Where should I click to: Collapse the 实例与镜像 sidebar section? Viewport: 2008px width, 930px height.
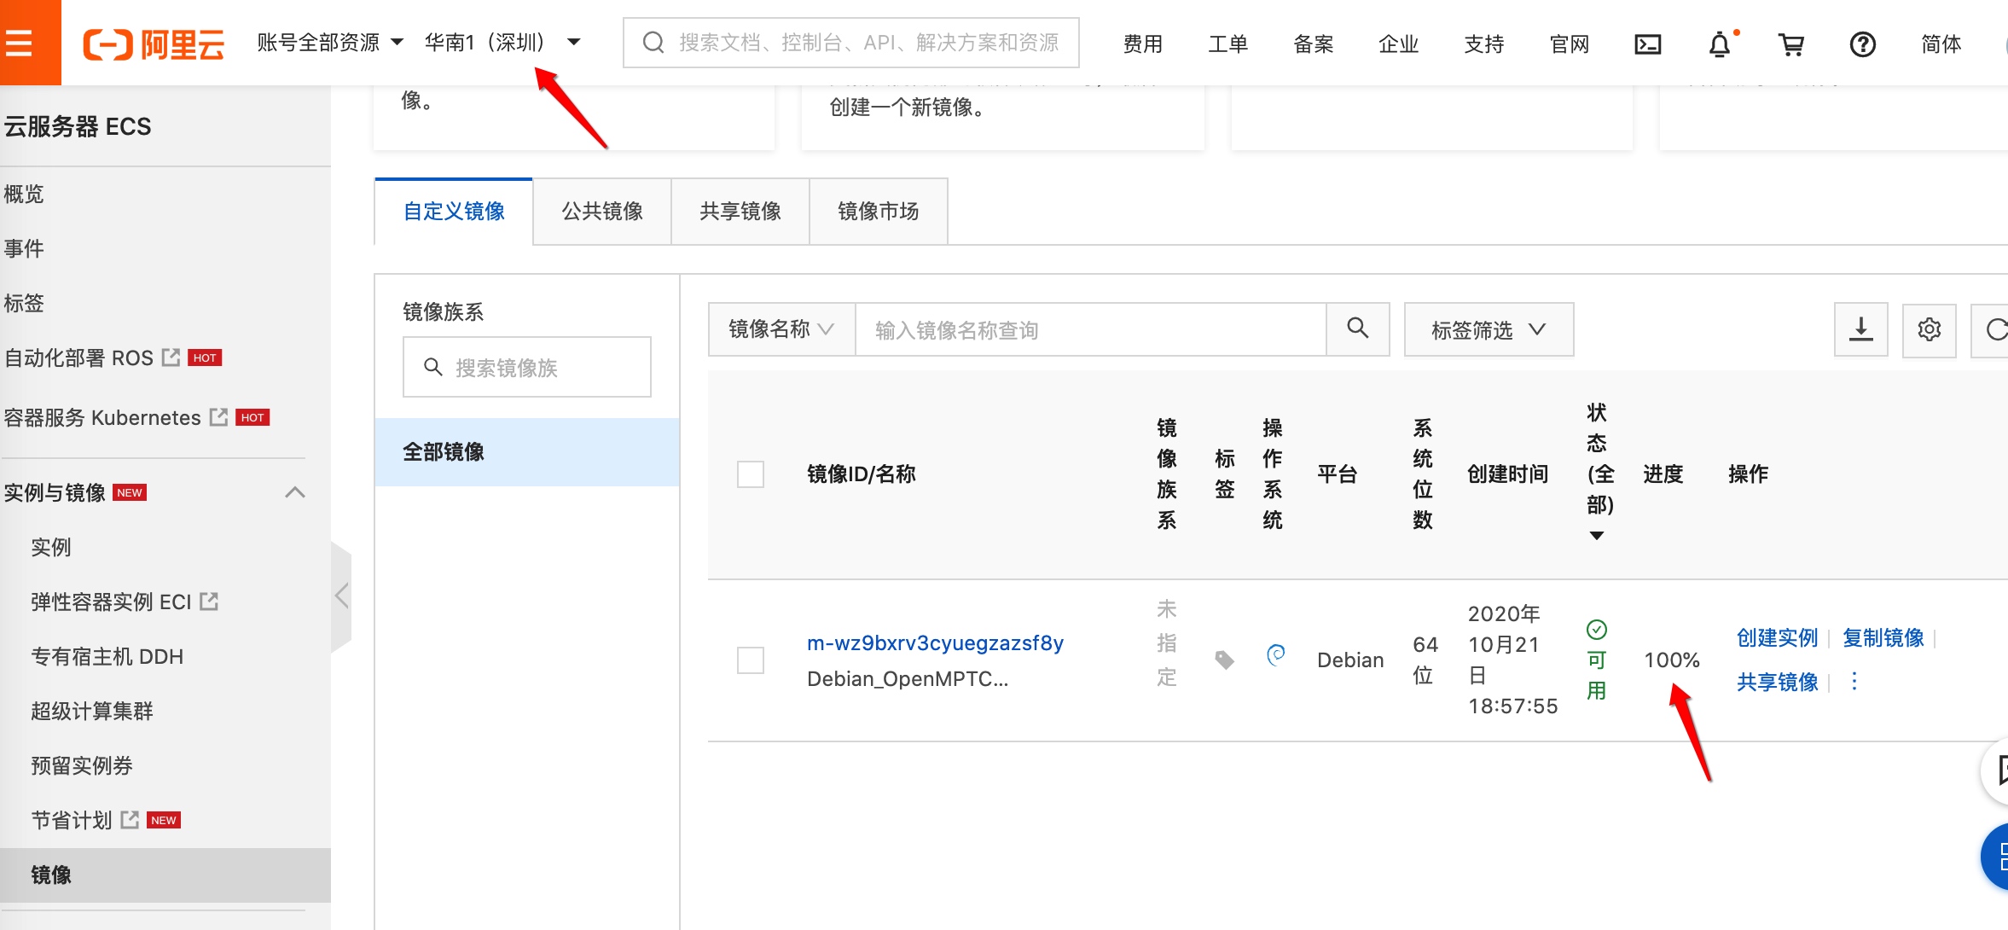pos(294,492)
